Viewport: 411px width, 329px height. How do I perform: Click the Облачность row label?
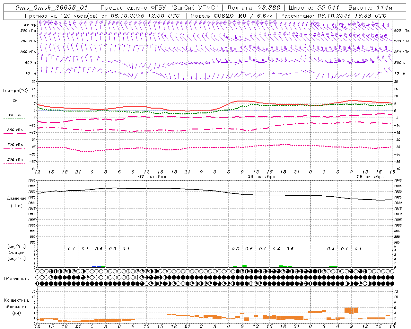click(x=16, y=279)
